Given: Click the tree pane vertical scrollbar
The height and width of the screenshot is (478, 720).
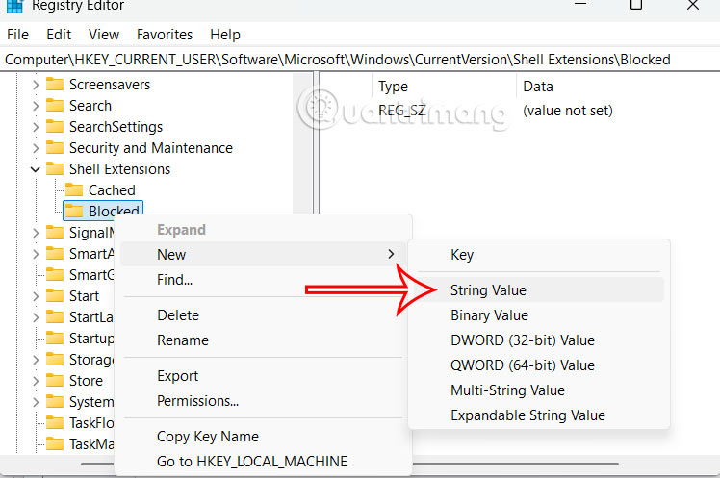Looking at the screenshot, I should pos(302,143).
